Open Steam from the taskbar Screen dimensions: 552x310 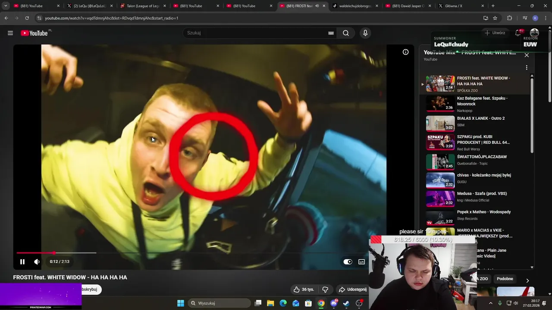coord(346,303)
